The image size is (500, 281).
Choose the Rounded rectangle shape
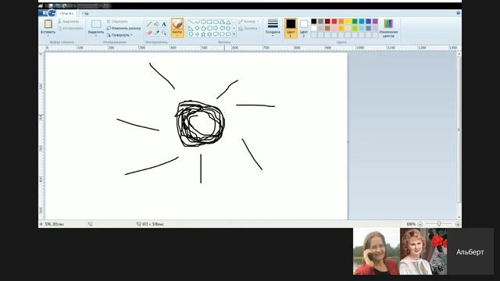(x=216, y=22)
